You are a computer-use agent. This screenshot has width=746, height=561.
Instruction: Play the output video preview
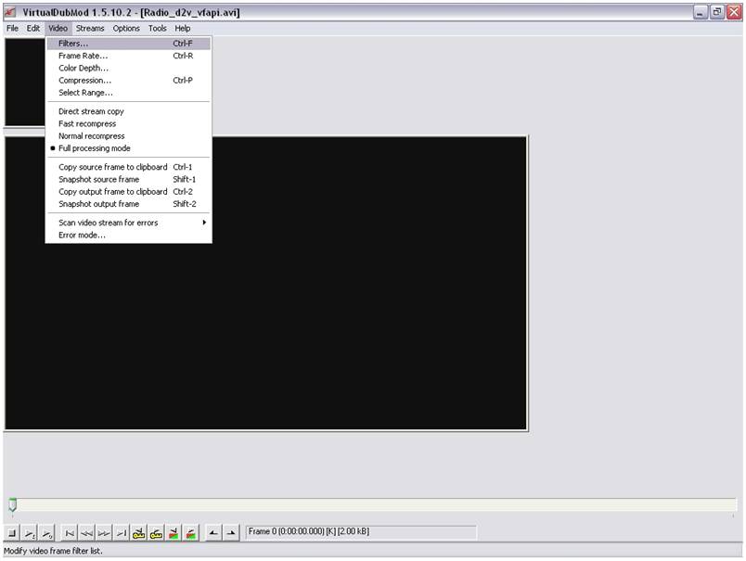[x=46, y=533]
